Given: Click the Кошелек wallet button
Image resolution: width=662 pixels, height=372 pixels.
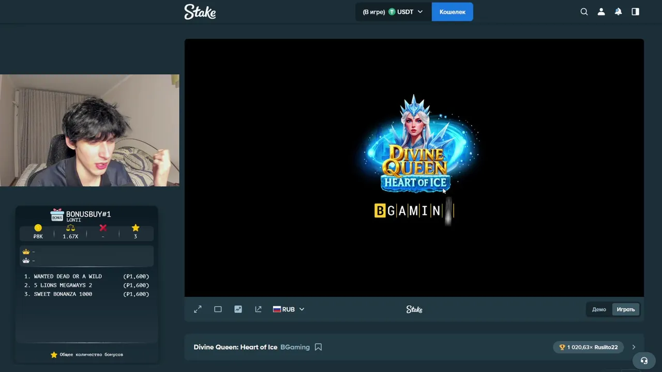Looking at the screenshot, I should [453, 11].
